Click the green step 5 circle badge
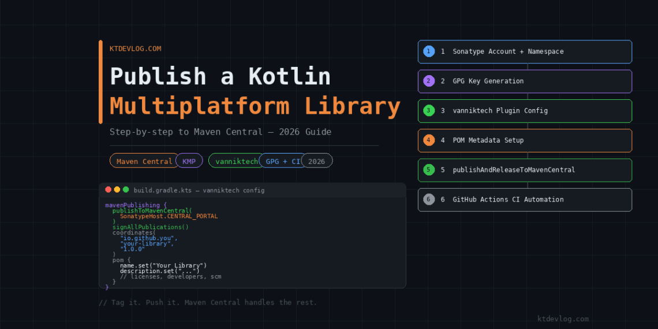 click(428, 170)
